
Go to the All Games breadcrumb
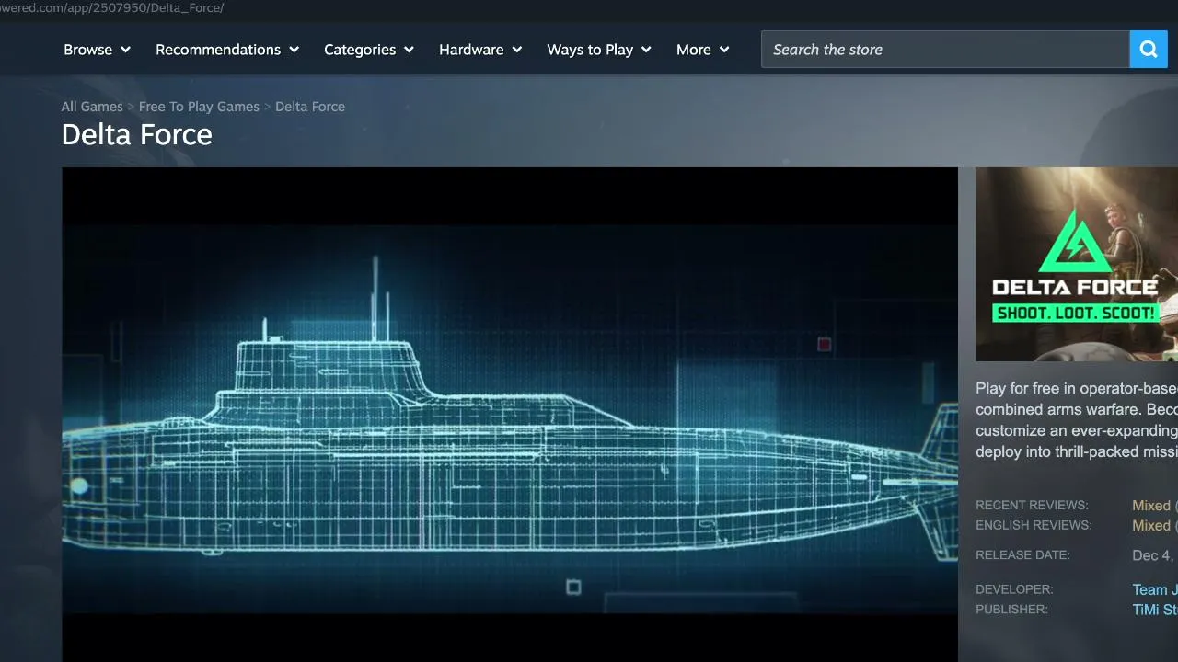point(92,107)
